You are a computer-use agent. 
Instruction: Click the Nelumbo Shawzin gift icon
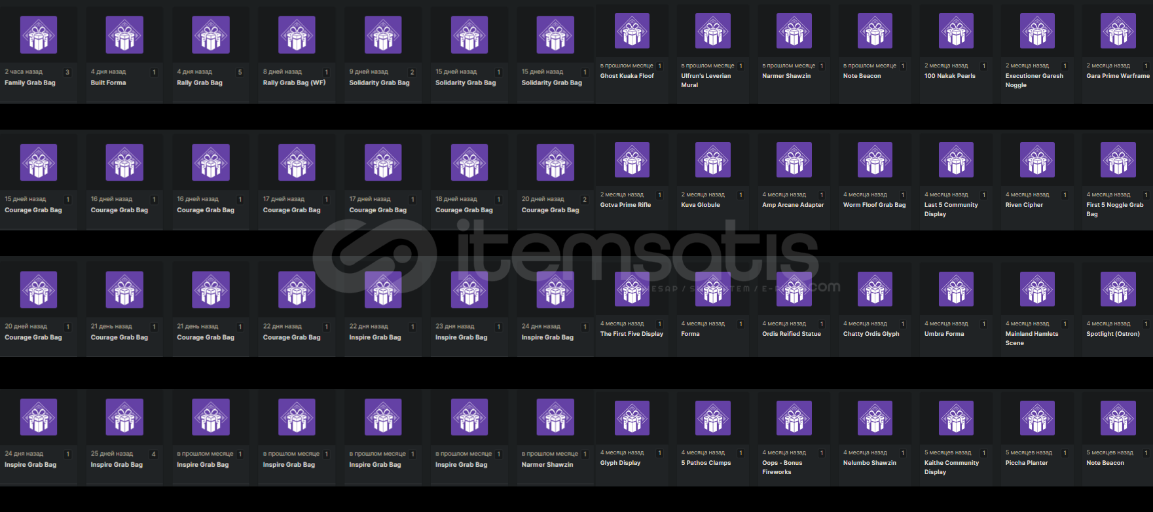[x=875, y=418]
